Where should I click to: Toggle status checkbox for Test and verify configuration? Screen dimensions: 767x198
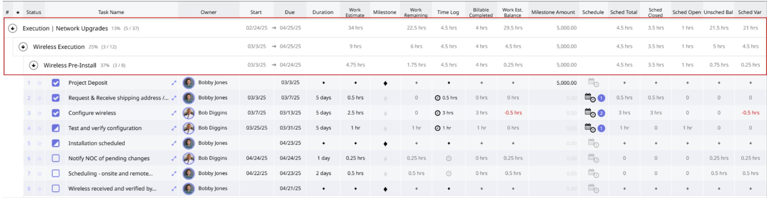(x=56, y=128)
